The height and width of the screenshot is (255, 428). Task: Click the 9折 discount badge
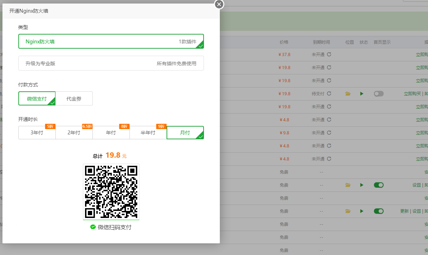161,126
